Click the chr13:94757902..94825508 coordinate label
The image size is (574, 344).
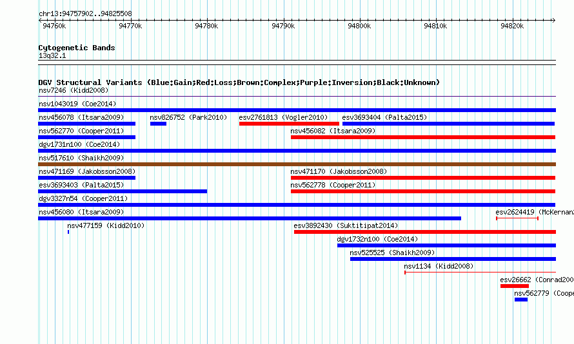tap(85, 14)
